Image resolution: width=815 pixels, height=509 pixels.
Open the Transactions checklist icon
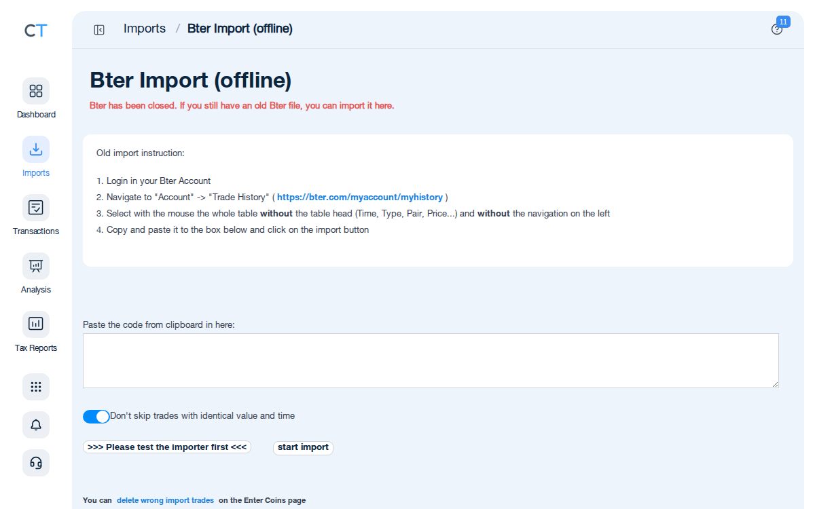click(x=36, y=208)
